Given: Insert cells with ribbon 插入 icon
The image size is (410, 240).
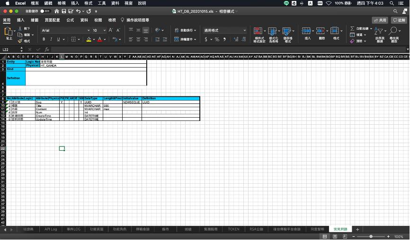Looking at the screenshot, I should (x=308, y=34).
